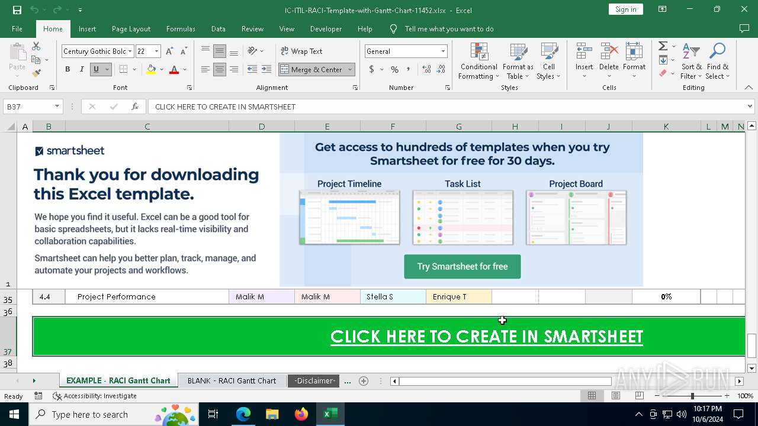Open Conditional Formatting menu
758x426 pixels.
[478, 61]
